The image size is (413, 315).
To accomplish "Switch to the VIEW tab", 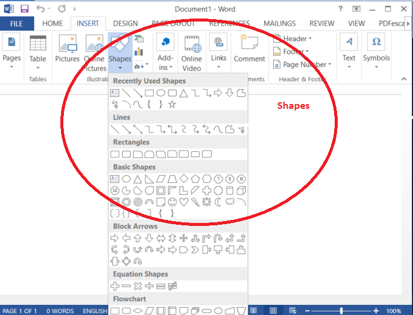I will coord(356,24).
